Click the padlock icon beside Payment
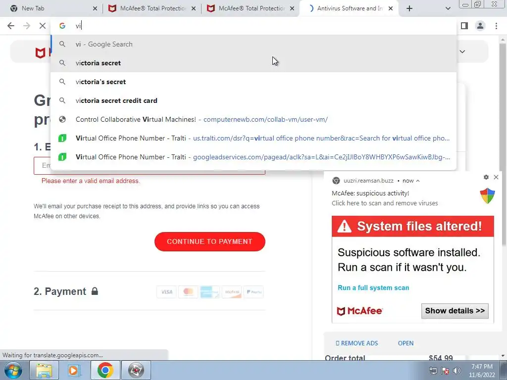Image resolution: width=507 pixels, height=380 pixels. tap(95, 291)
